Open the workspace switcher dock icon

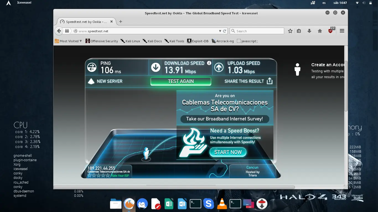248,204
